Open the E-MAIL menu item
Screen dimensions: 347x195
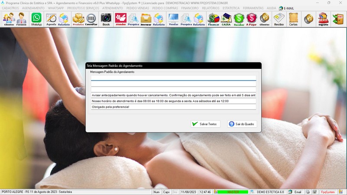tap(286, 8)
